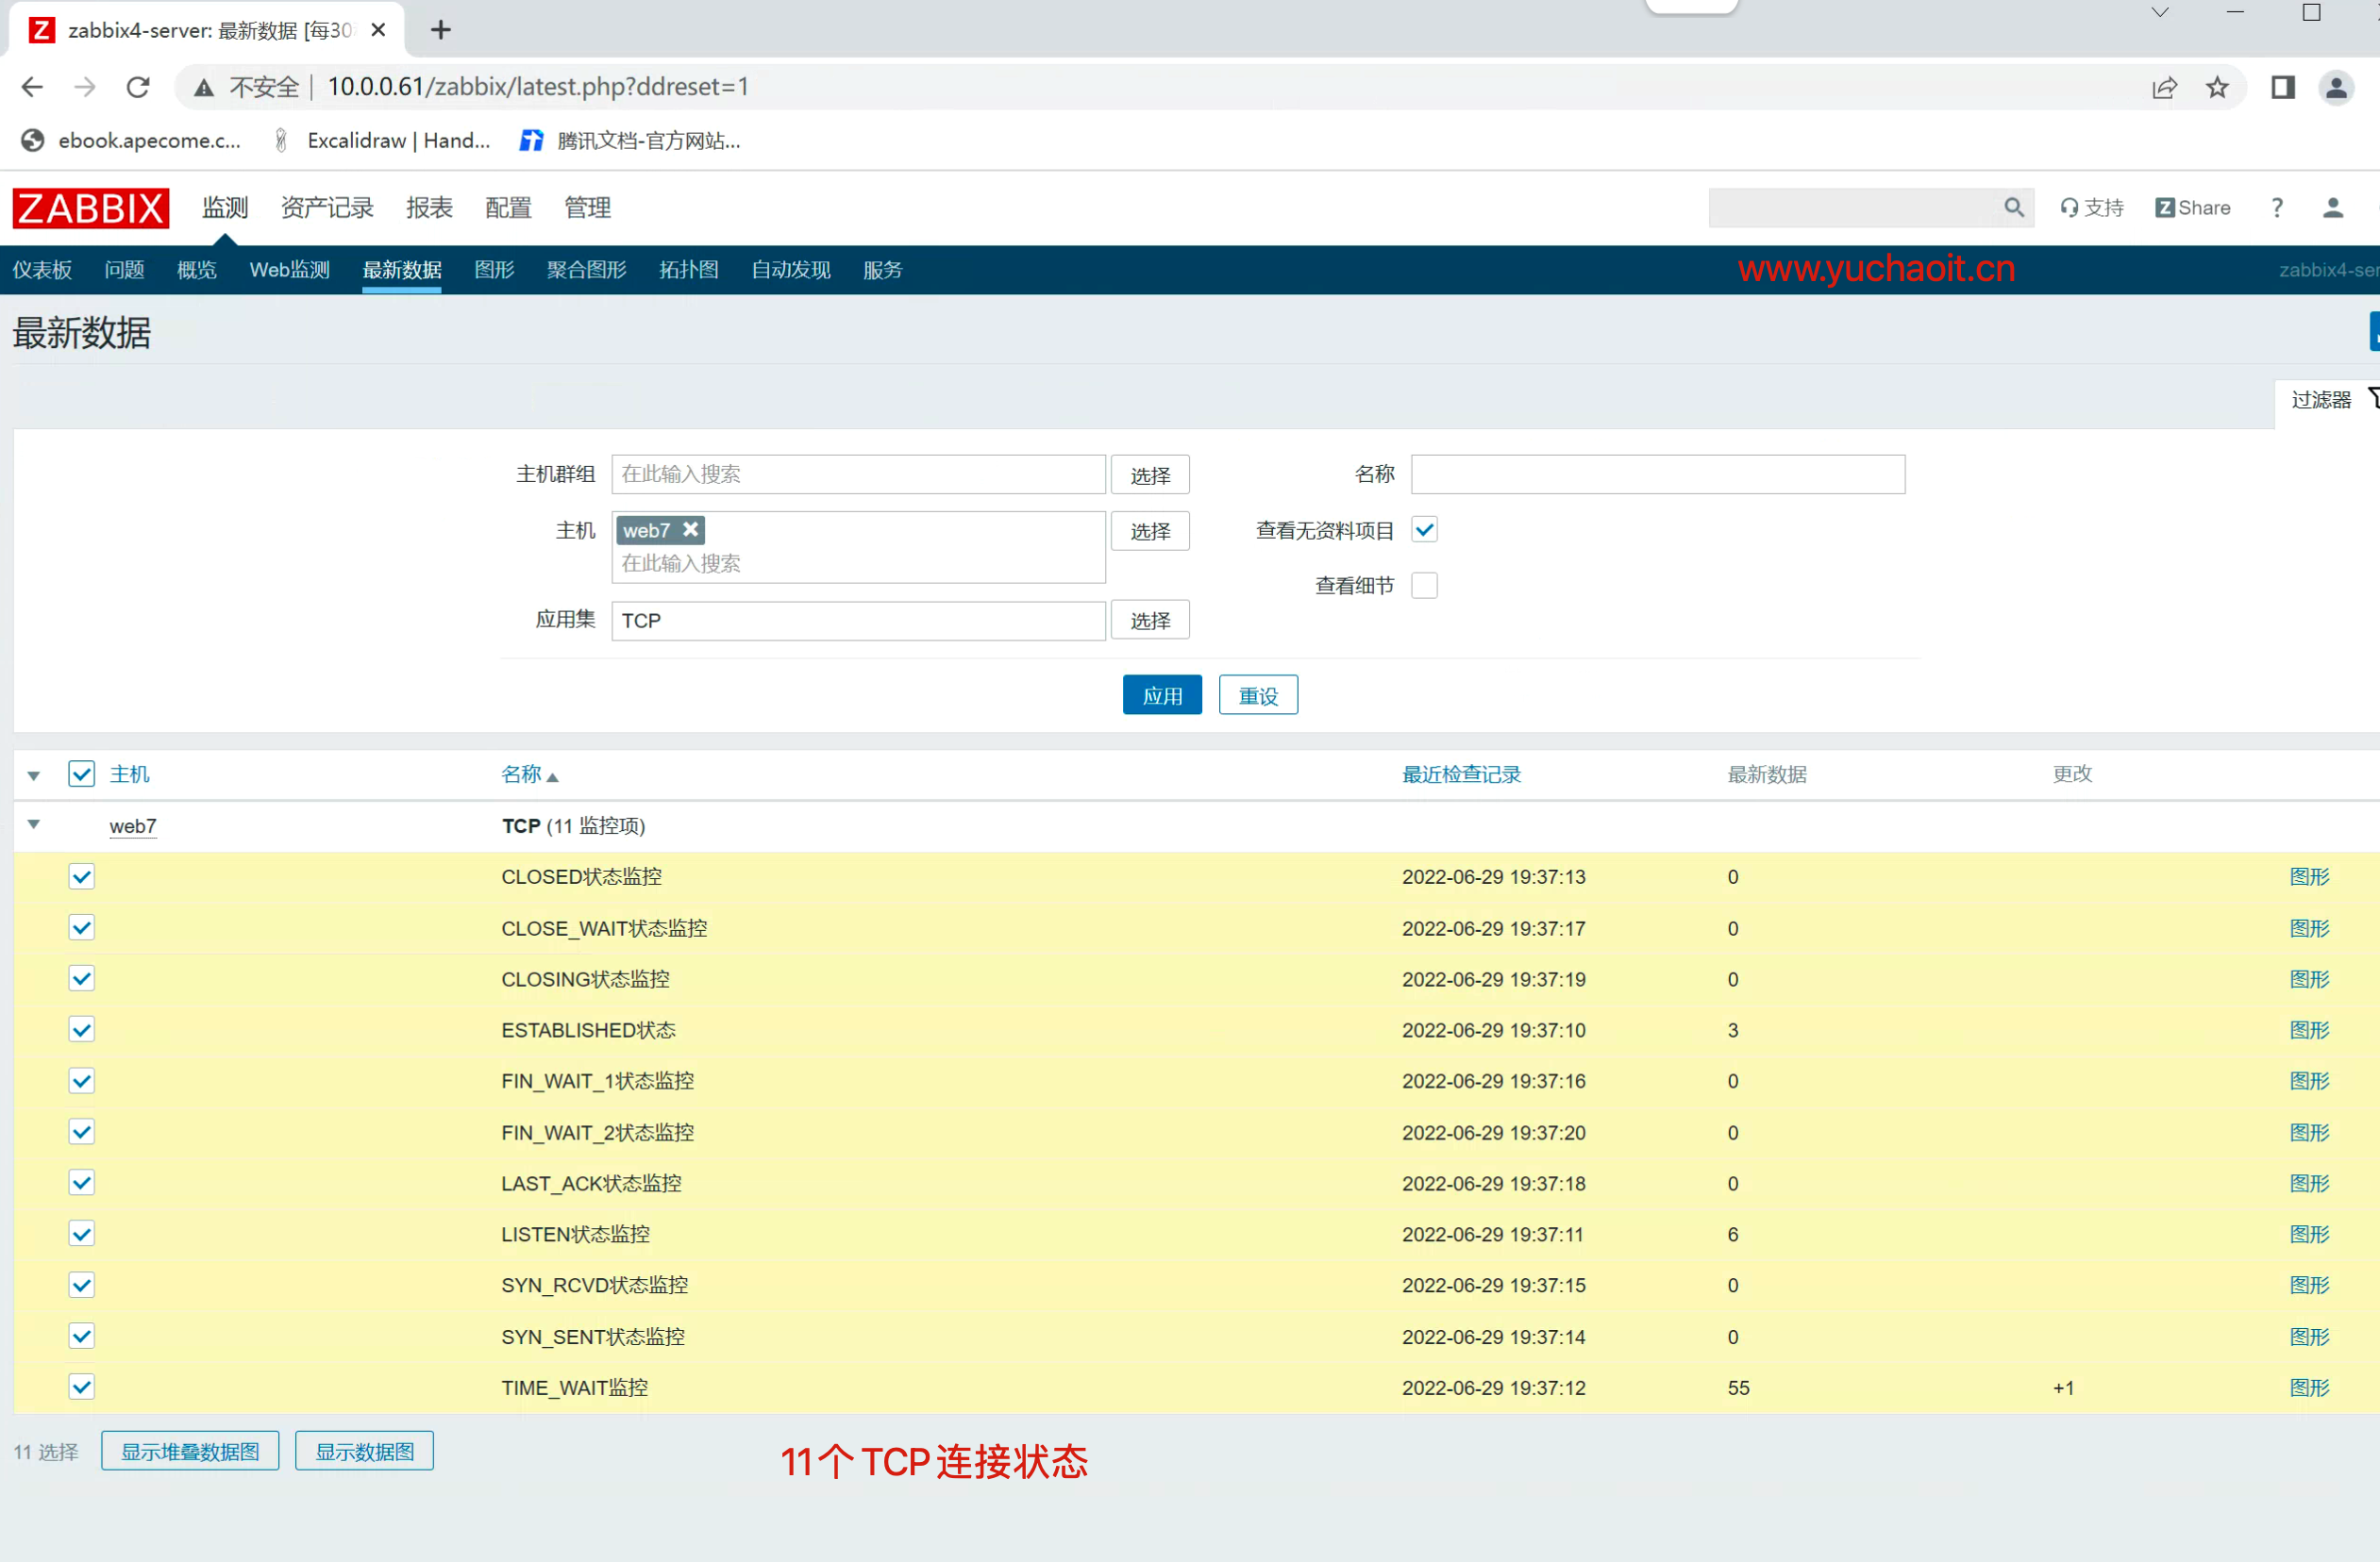Viewport: 2380px width, 1562px height.
Task: Open the Zabbix user profile icon
Action: pos(2332,207)
